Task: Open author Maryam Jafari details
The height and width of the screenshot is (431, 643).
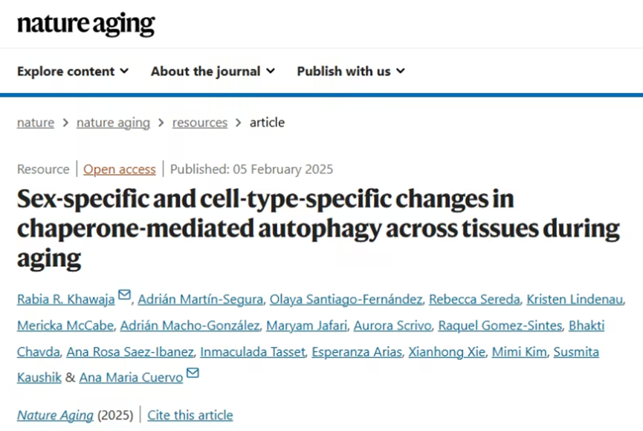Action: point(307,325)
